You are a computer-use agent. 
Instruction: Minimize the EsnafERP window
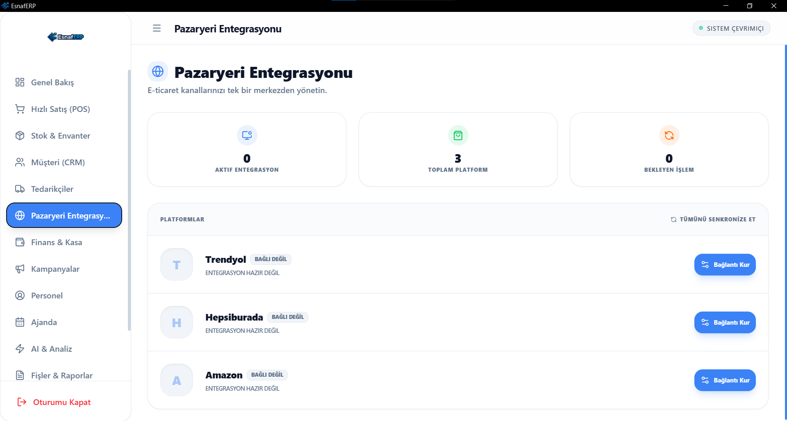pos(726,6)
